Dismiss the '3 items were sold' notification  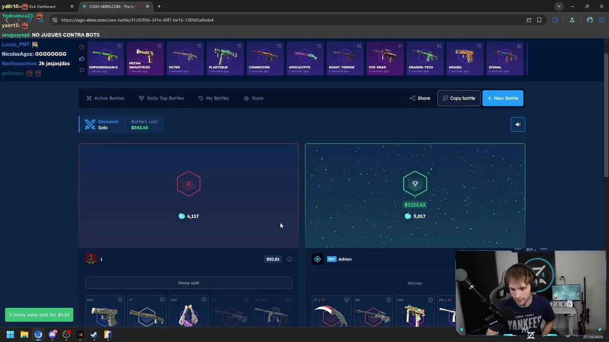[39, 314]
